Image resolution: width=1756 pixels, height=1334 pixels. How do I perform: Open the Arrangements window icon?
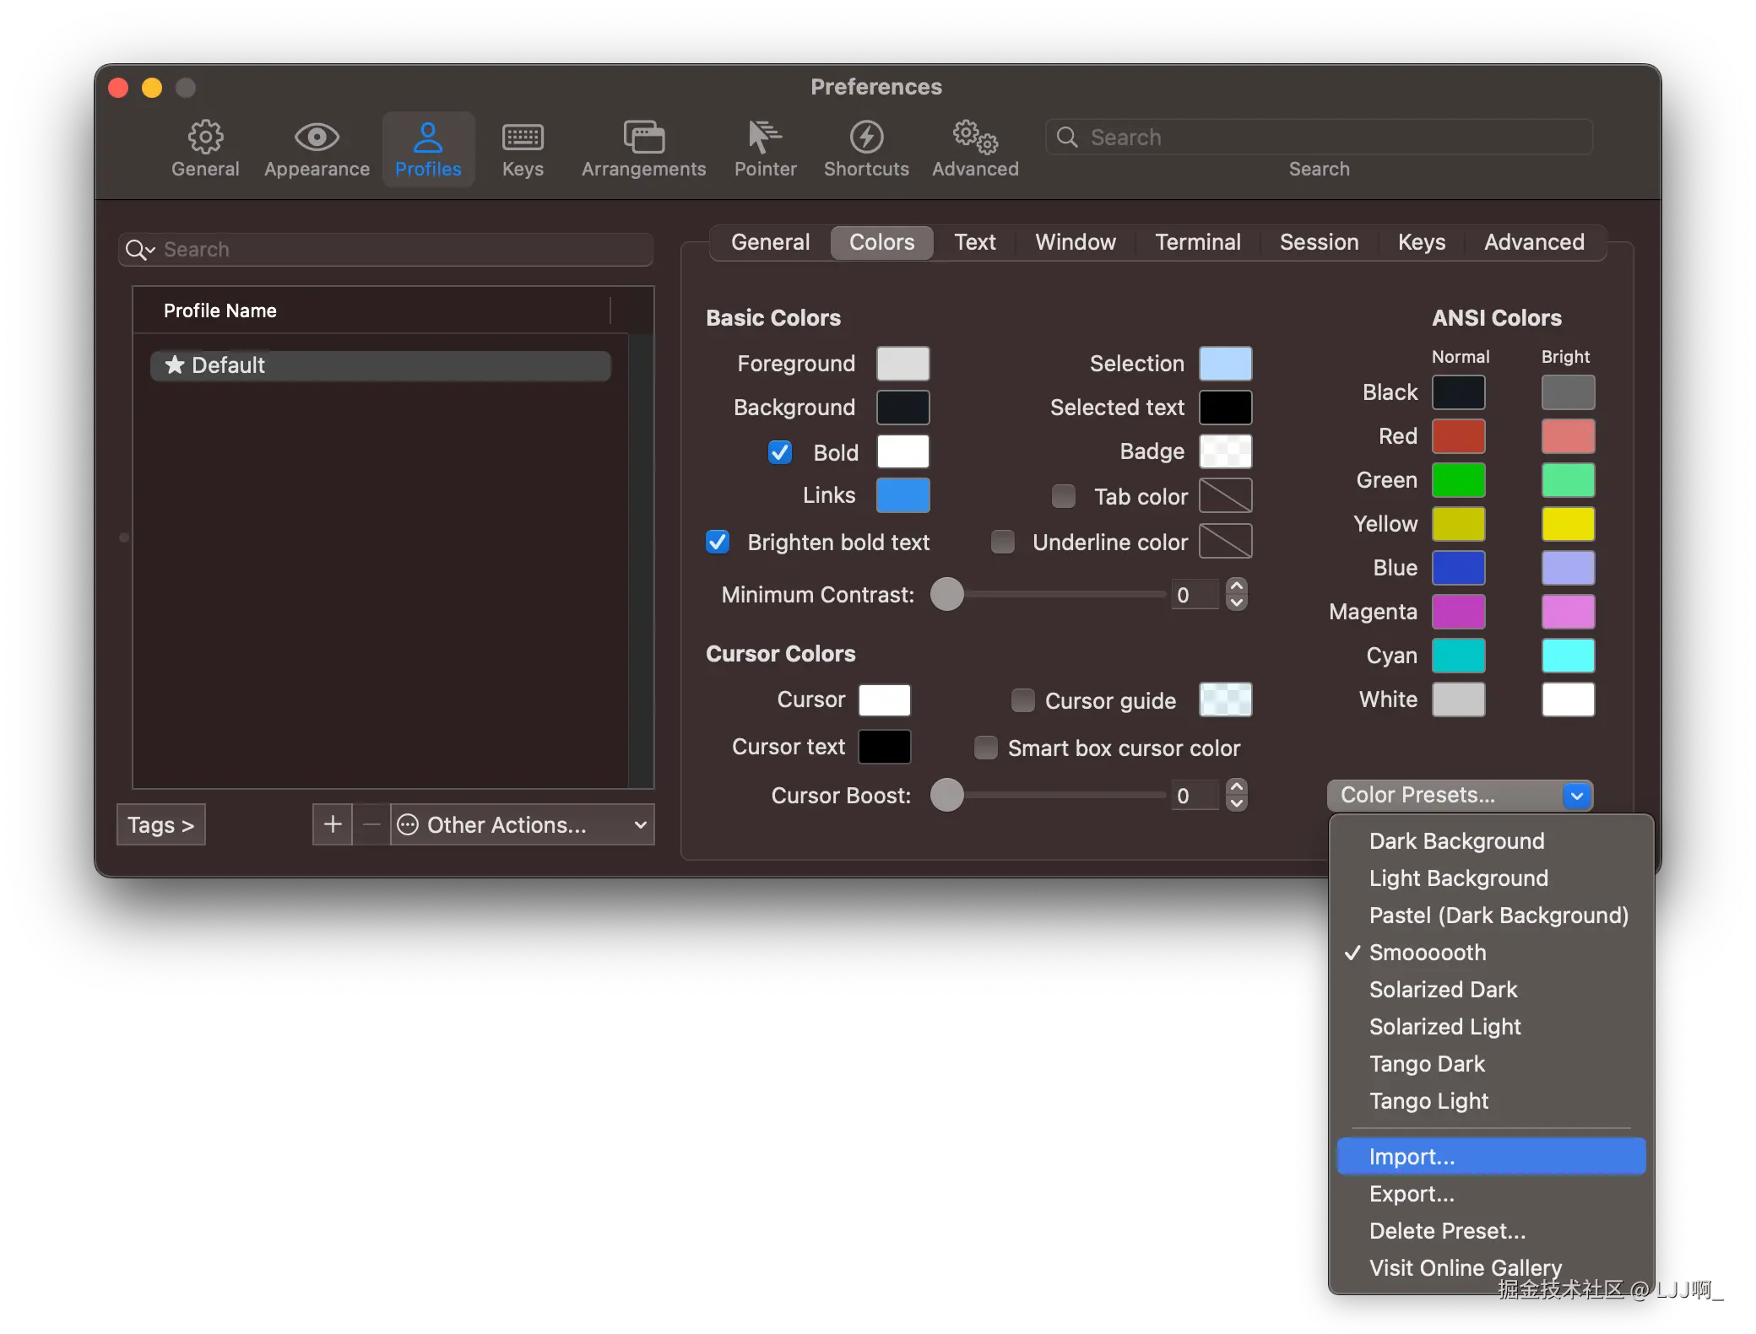643,138
